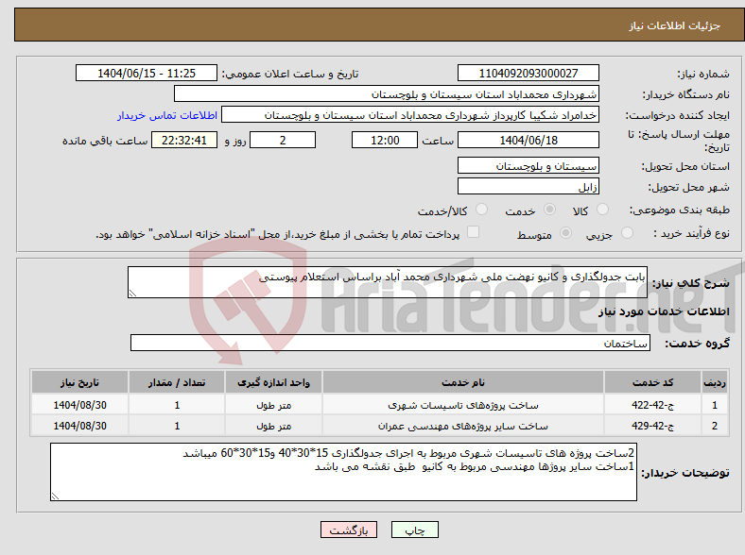745x555 pixels.
Task: Click ساخت سایر پروژه‌های مهندسی عمران cell
Action: (x=463, y=426)
